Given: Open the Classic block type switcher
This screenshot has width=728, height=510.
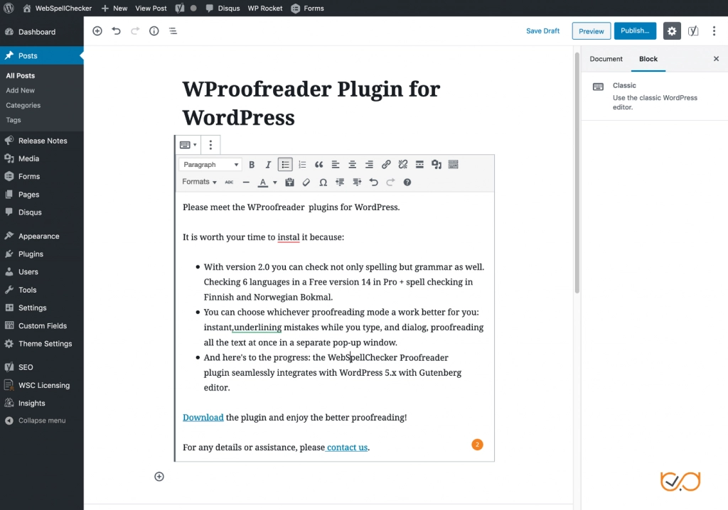Looking at the screenshot, I should click(188, 145).
